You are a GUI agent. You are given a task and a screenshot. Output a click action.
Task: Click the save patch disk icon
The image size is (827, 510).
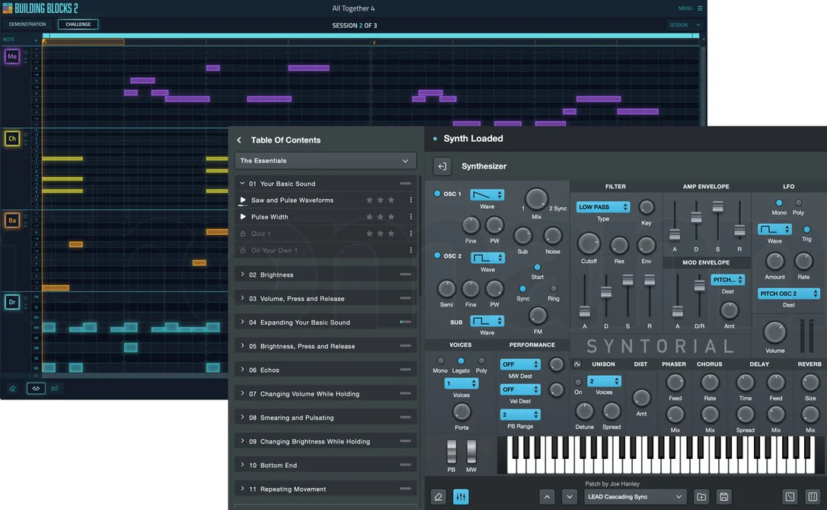point(723,497)
